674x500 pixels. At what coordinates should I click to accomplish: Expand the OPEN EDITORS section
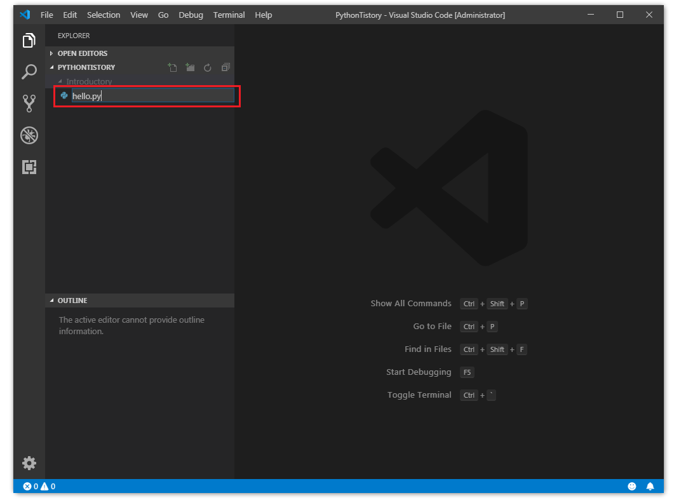[x=140, y=53]
